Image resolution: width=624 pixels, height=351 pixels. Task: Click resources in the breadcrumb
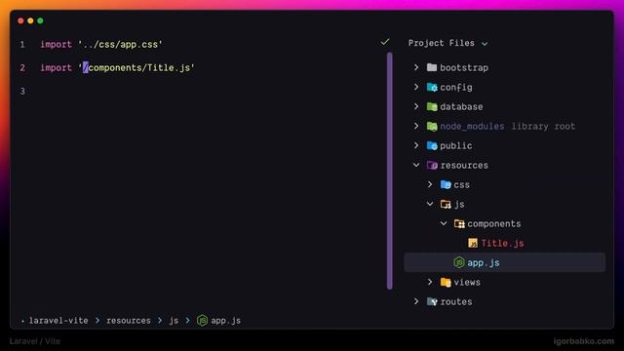[x=129, y=321]
